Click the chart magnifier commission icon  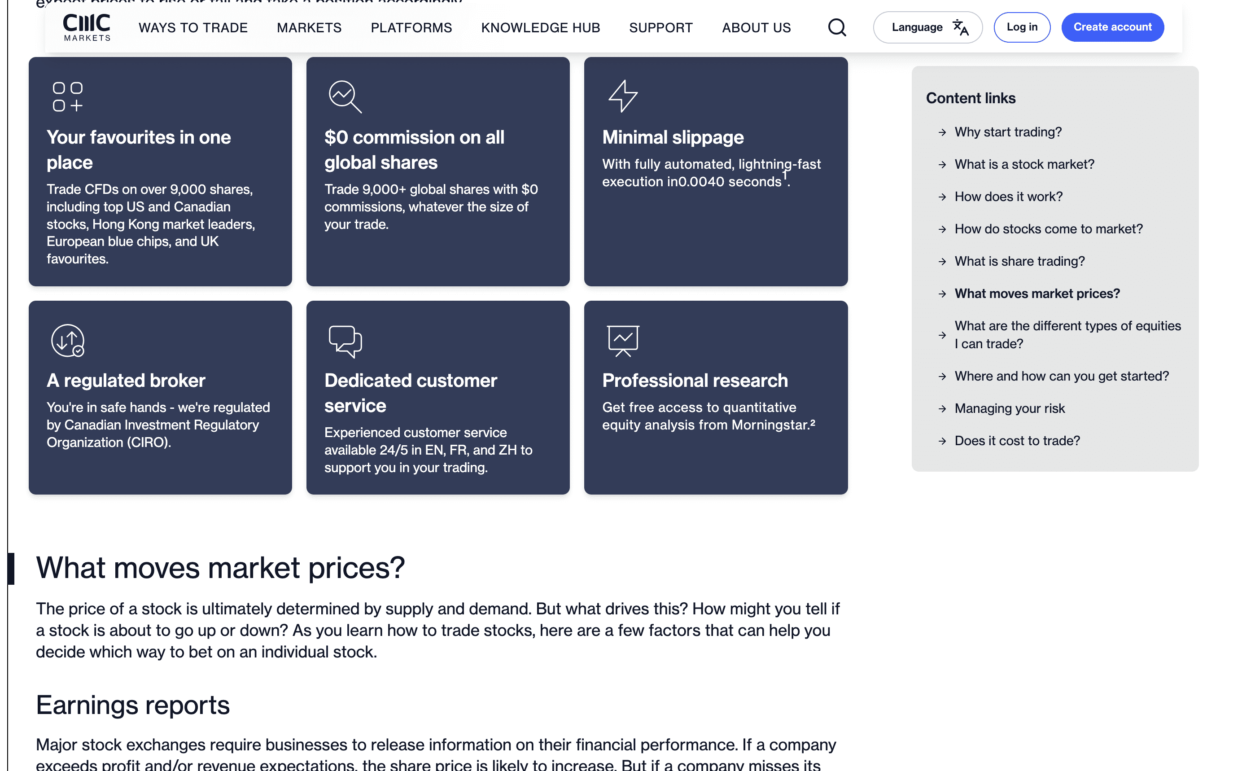point(345,96)
